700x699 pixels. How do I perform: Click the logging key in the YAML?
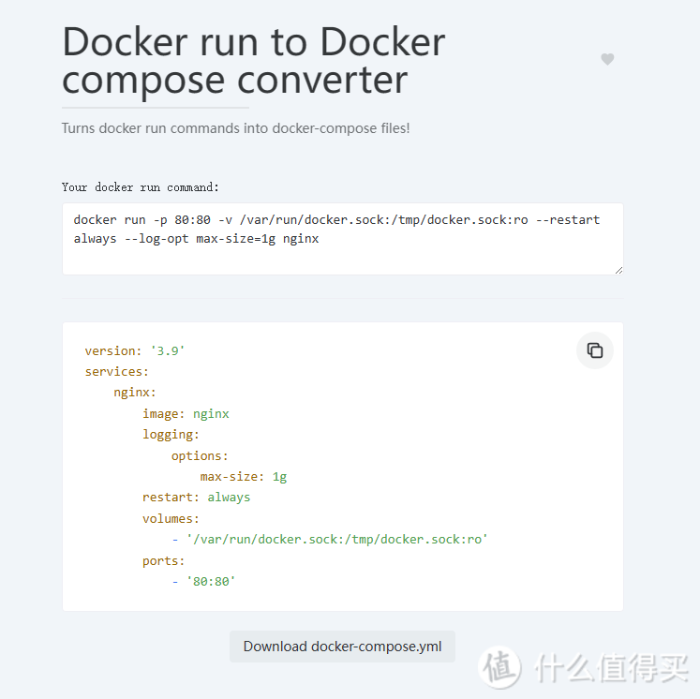(x=171, y=435)
